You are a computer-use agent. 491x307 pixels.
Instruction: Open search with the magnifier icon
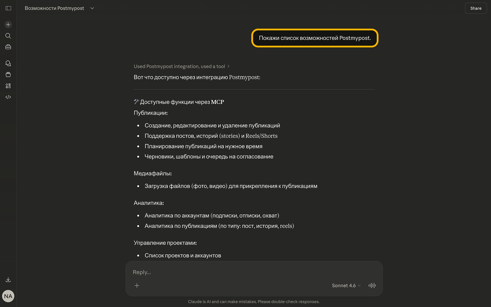click(x=8, y=36)
